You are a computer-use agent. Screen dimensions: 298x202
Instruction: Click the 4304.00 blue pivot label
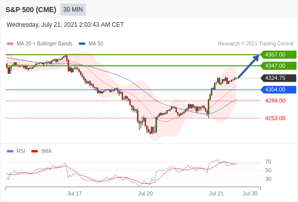278,89
